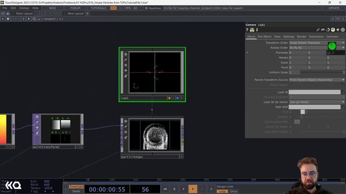Click the square icon in the path bar
The height and width of the screenshot is (194, 346).
click(x=8, y=19)
